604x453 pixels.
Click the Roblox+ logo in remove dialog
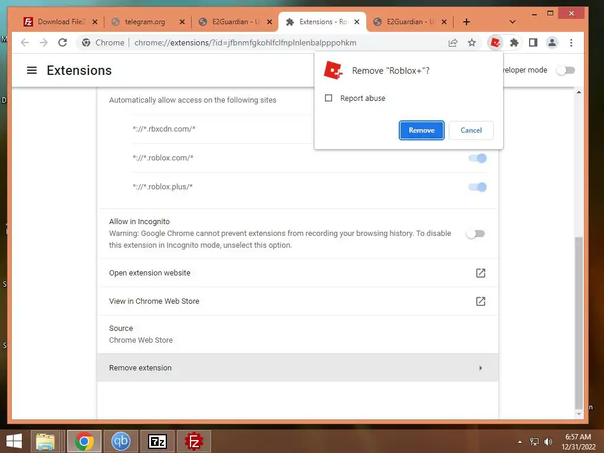[333, 71]
